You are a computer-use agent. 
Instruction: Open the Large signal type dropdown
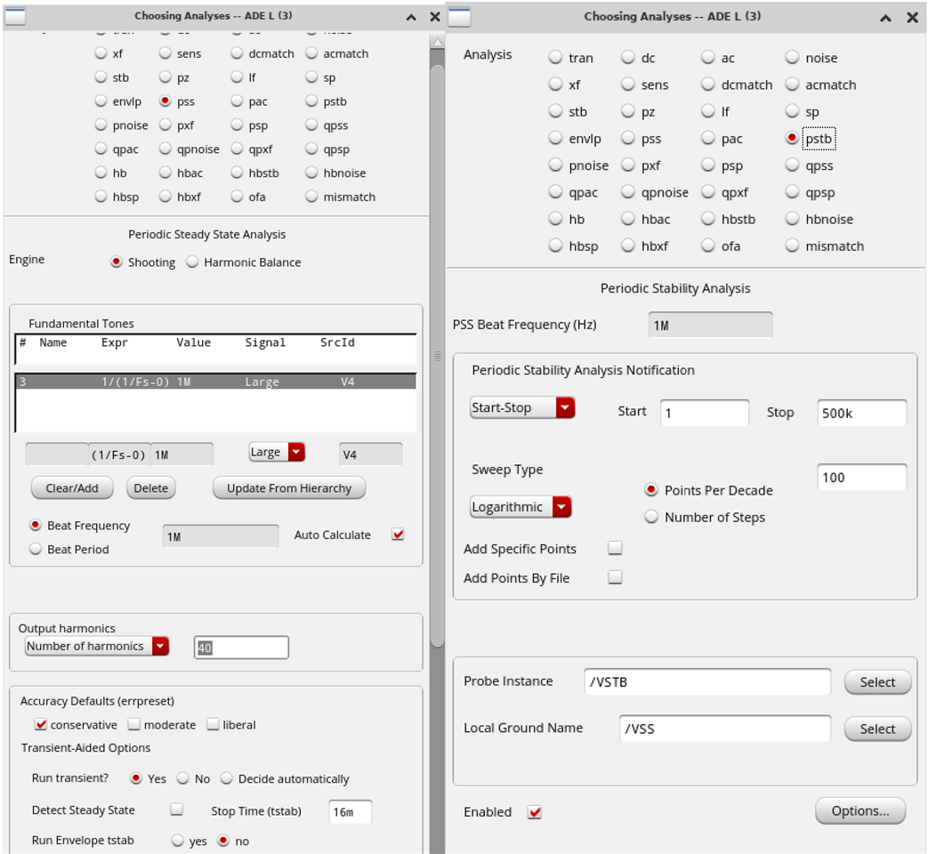click(277, 453)
